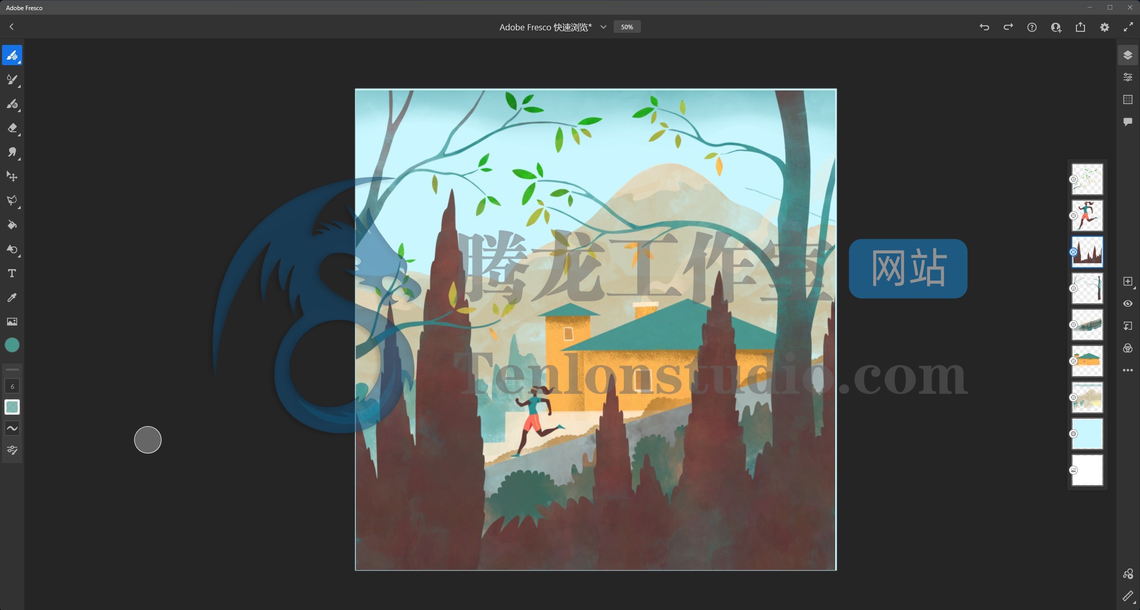Open the Comments panel
This screenshot has height=610, width=1140.
(x=1128, y=122)
